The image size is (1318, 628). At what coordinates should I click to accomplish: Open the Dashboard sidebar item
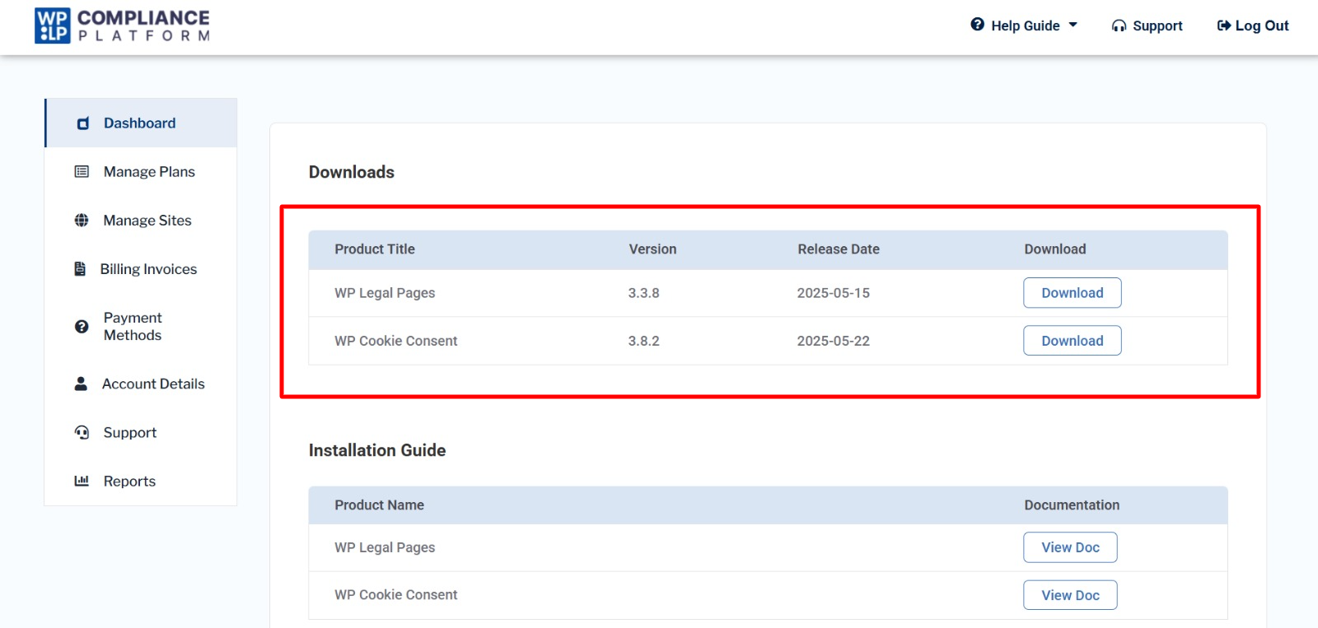click(141, 123)
